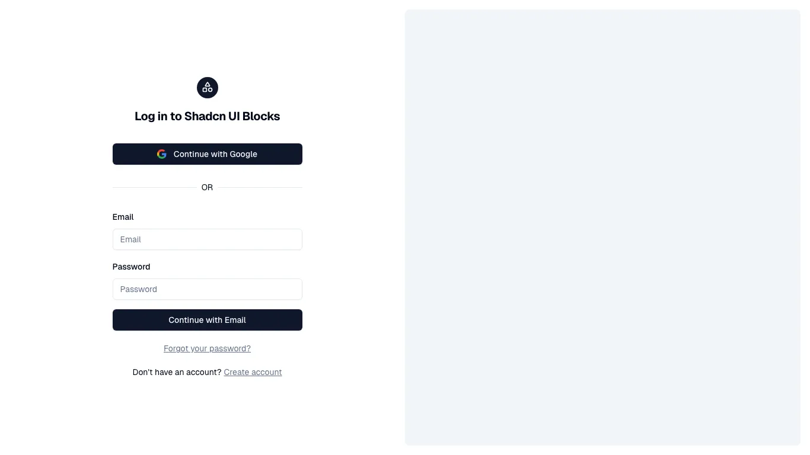The width and height of the screenshot is (810, 455).
Task: Click the multicolored Google logo on the button
Action: (x=161, y=153)
